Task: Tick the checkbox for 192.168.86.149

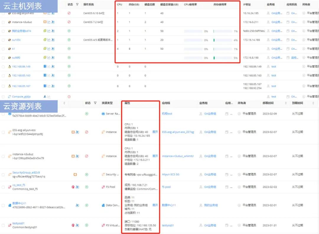Action: point(3,67)
